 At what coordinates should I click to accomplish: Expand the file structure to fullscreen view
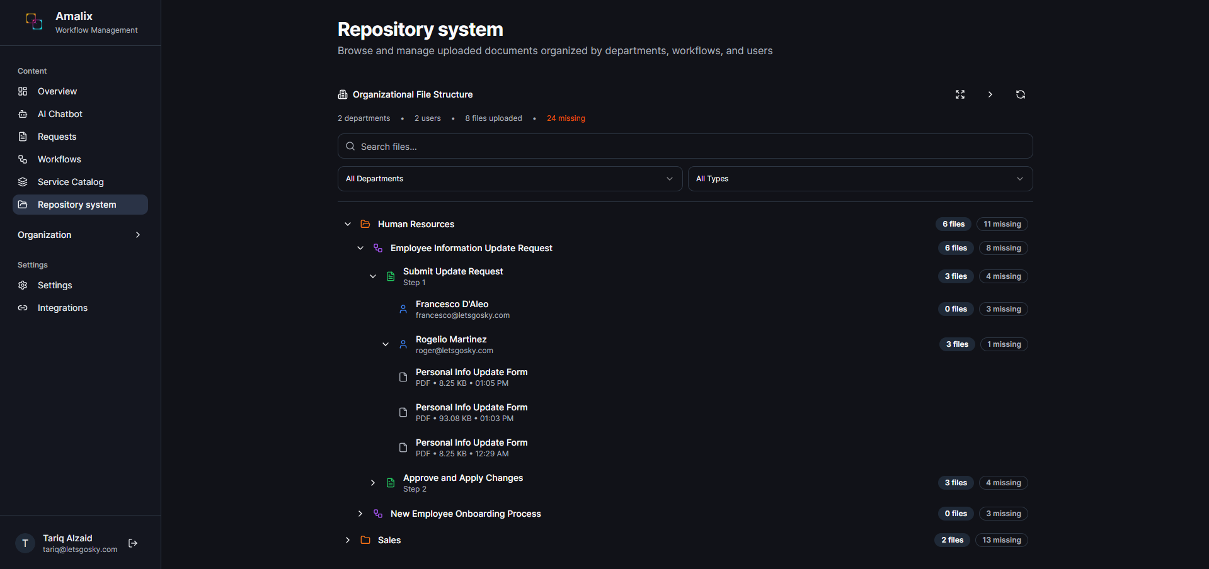click(960, 94)
